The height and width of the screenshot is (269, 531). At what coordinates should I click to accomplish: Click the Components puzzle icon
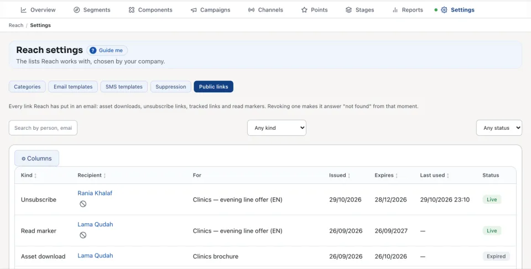click(132, 10)
